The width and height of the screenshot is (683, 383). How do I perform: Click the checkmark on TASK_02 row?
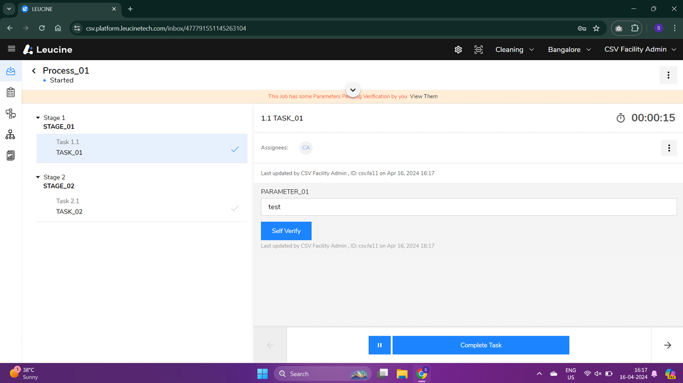point(235,208)
